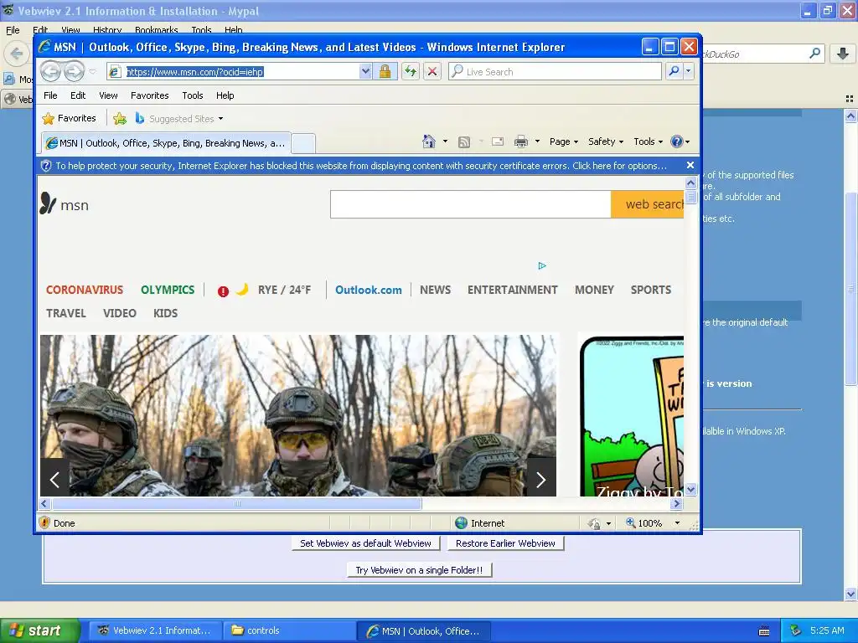Click the status bar warning shield icon
Viewport: 858px width, 643px height.
point(45,522)
